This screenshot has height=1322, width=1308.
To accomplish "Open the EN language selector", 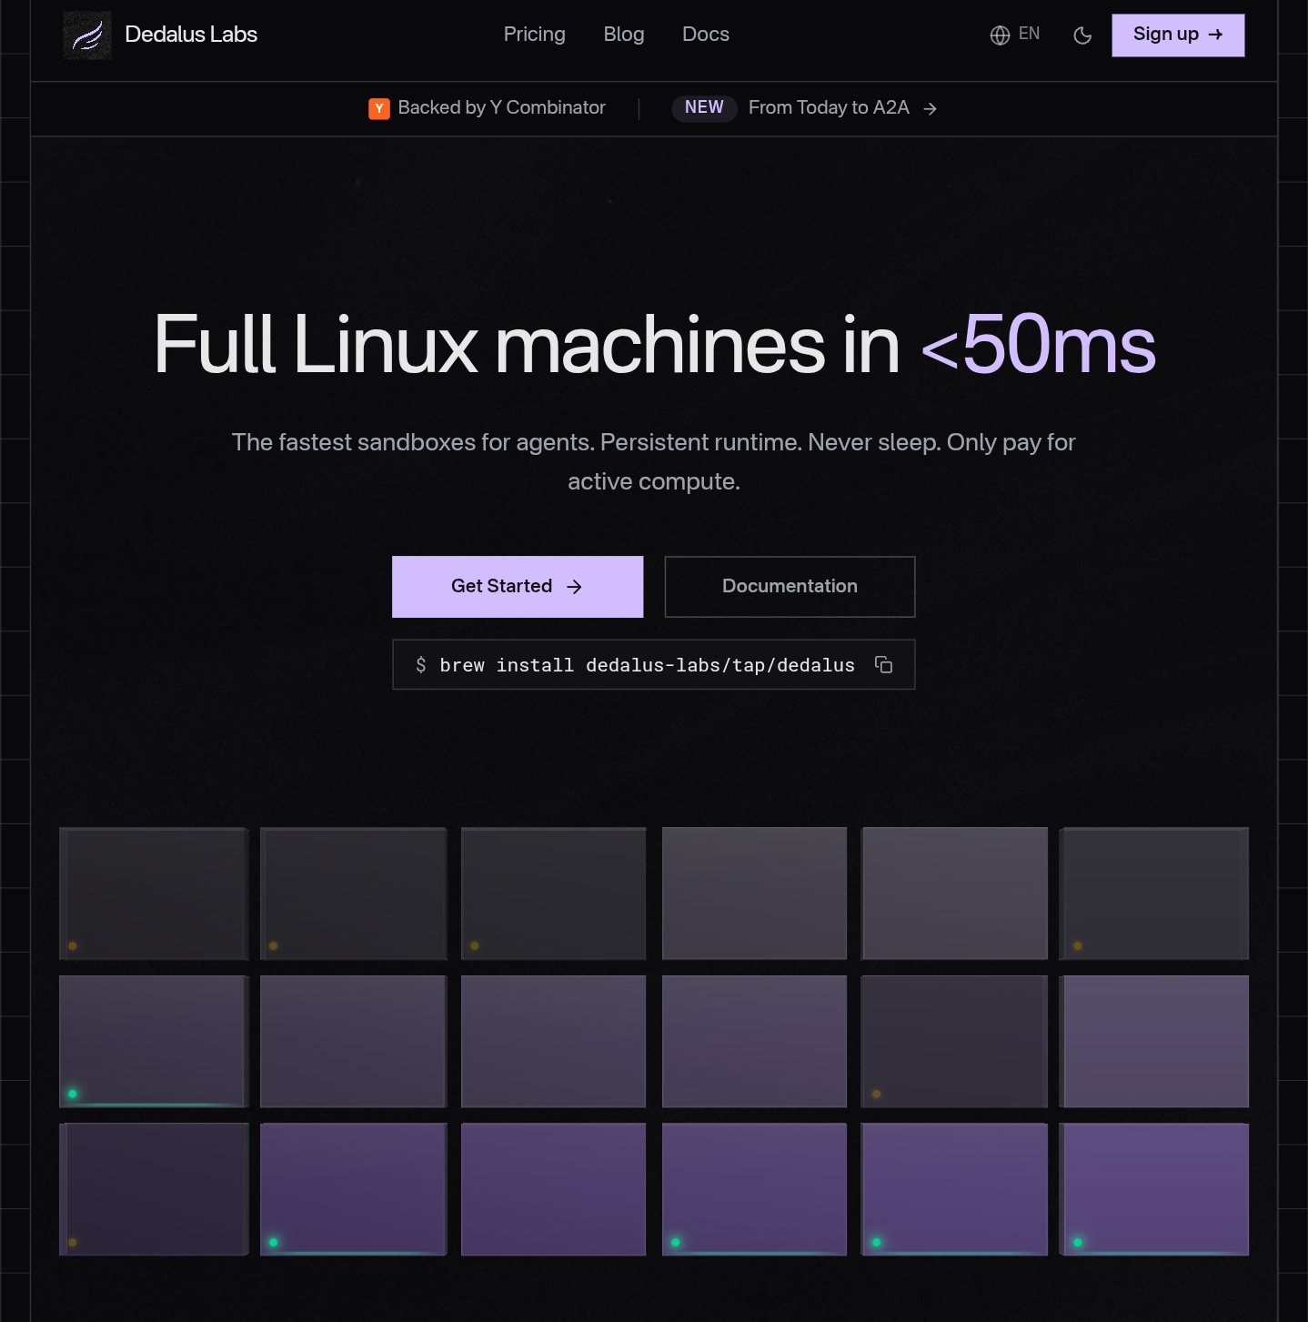I will coord(1029,35).
